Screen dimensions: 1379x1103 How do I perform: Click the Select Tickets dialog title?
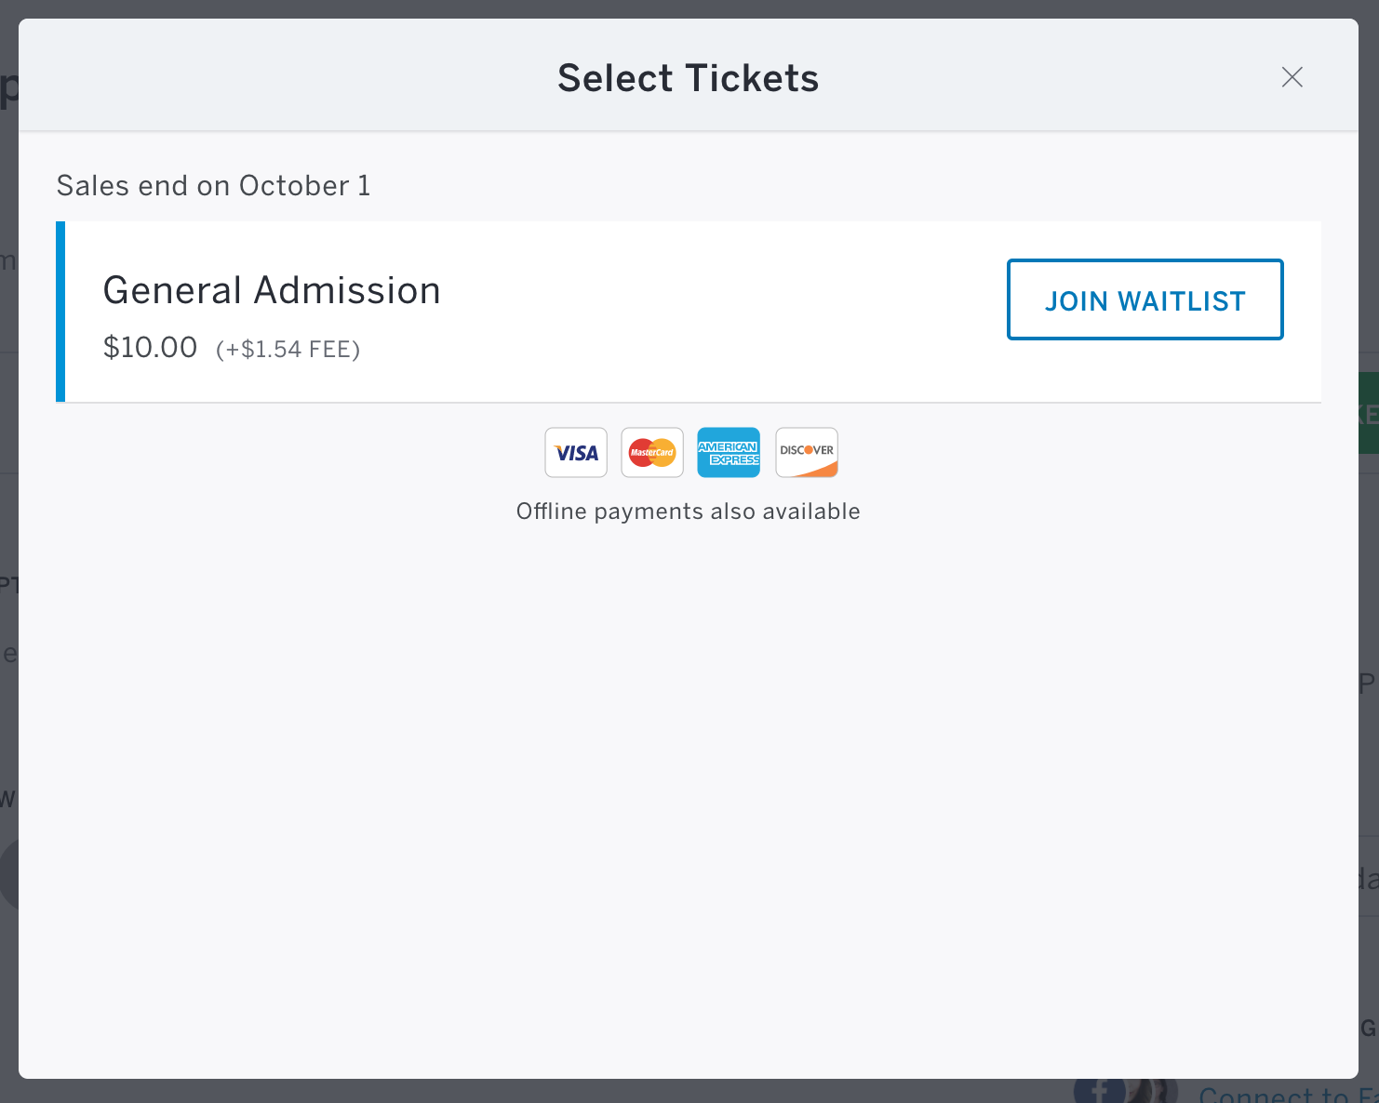(689, 78)
